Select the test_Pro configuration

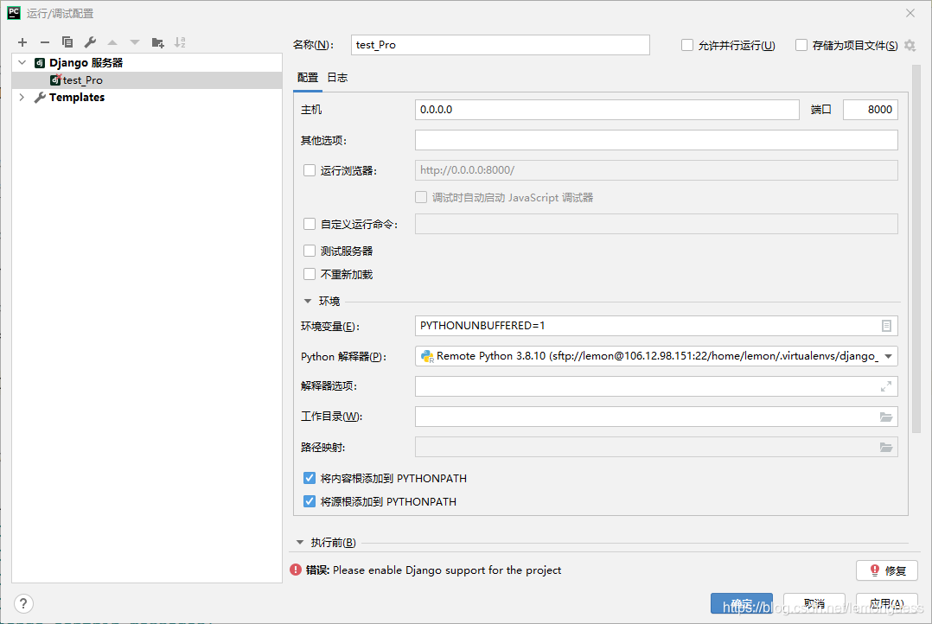146,80
